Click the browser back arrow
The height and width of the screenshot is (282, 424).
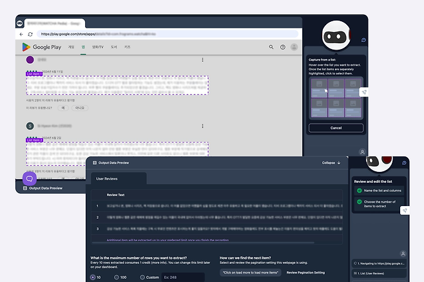[x=21, y=33]
